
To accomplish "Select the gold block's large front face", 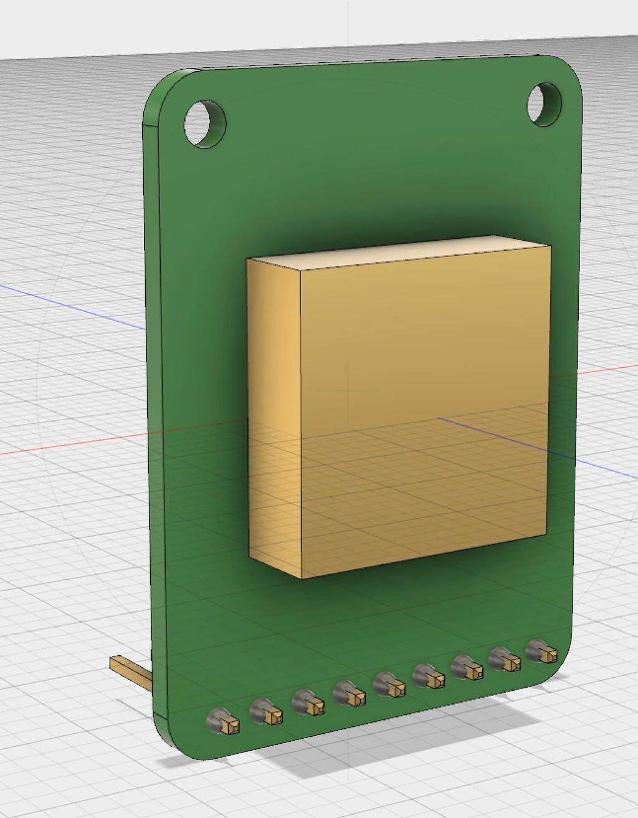I will pos(425,411).
